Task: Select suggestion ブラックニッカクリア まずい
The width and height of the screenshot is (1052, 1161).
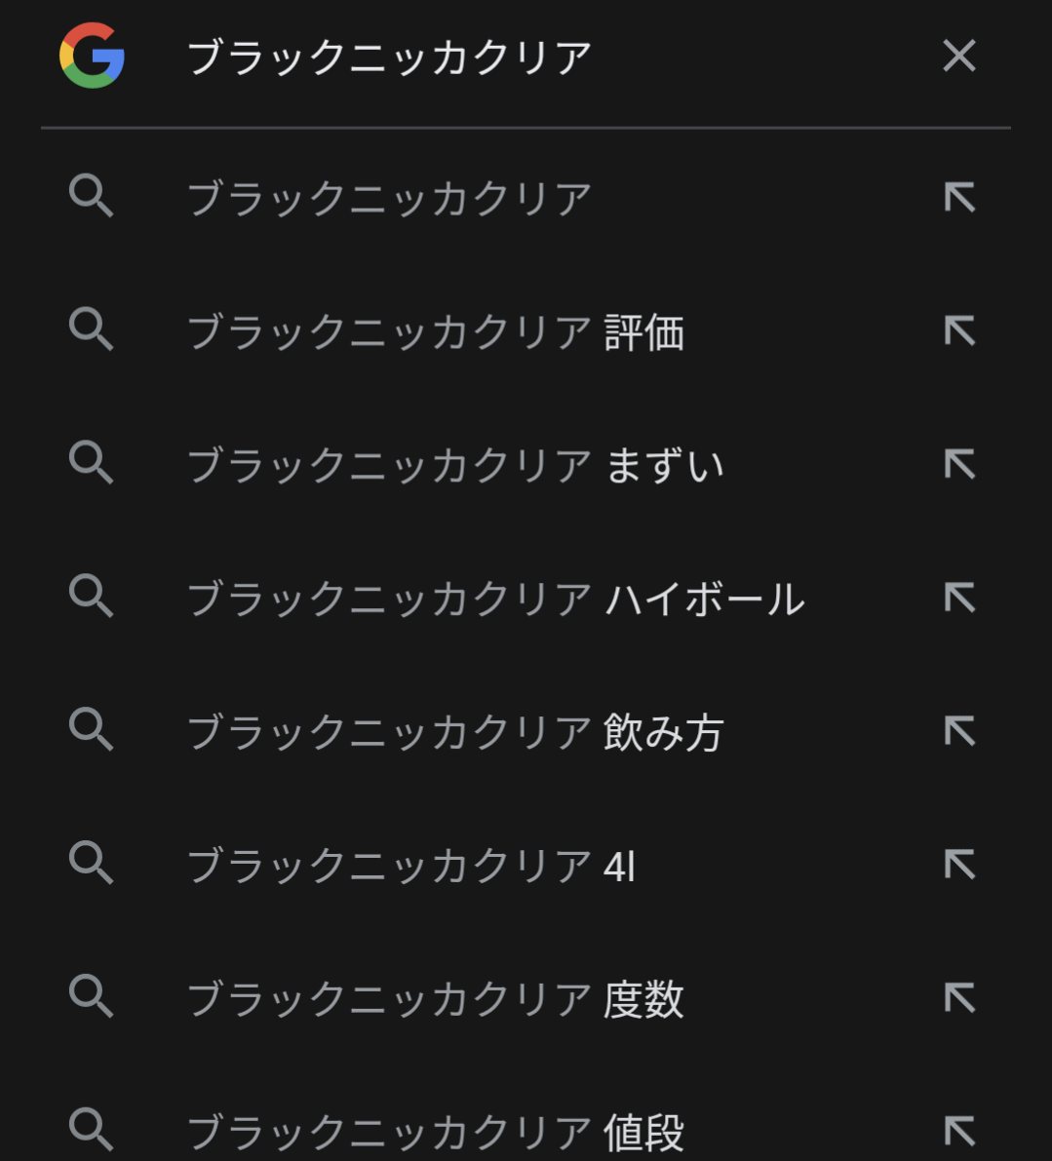Action: 455,465
